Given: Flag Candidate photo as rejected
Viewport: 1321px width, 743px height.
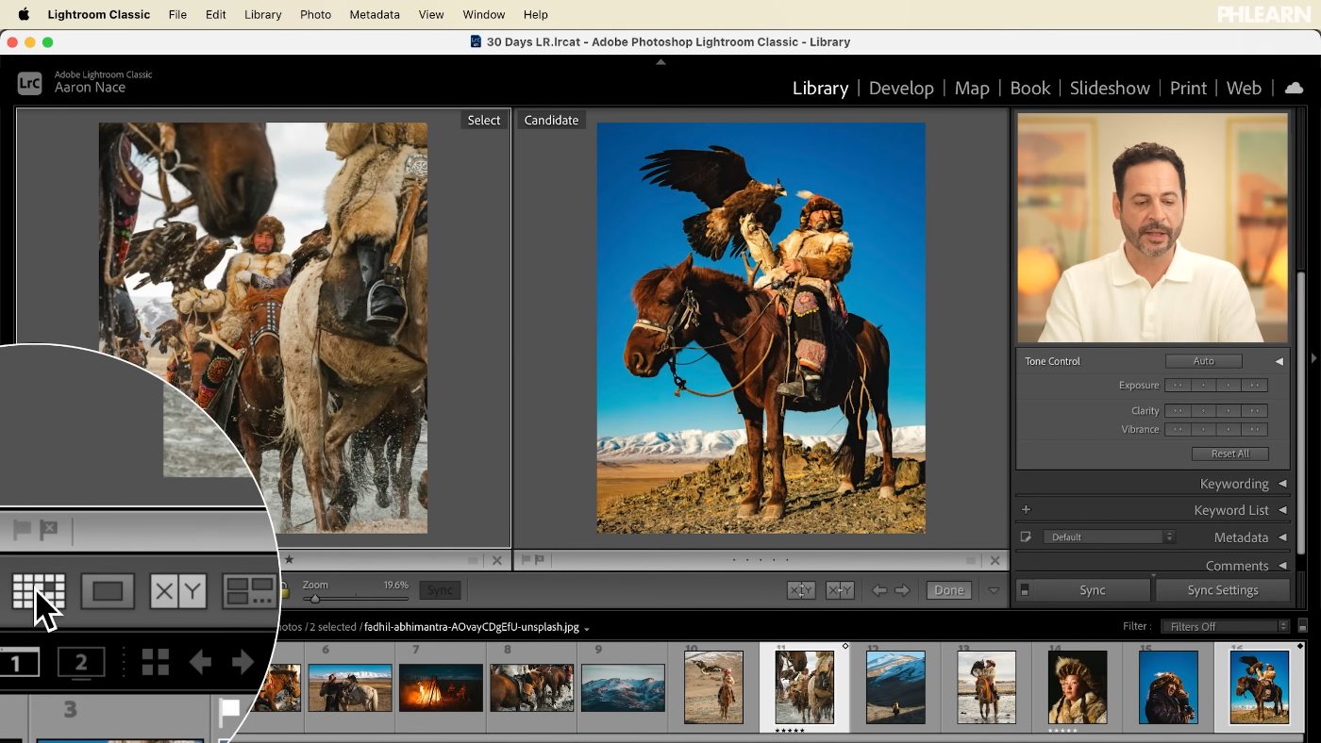Looking at the screenshot, I should point(540,560).
